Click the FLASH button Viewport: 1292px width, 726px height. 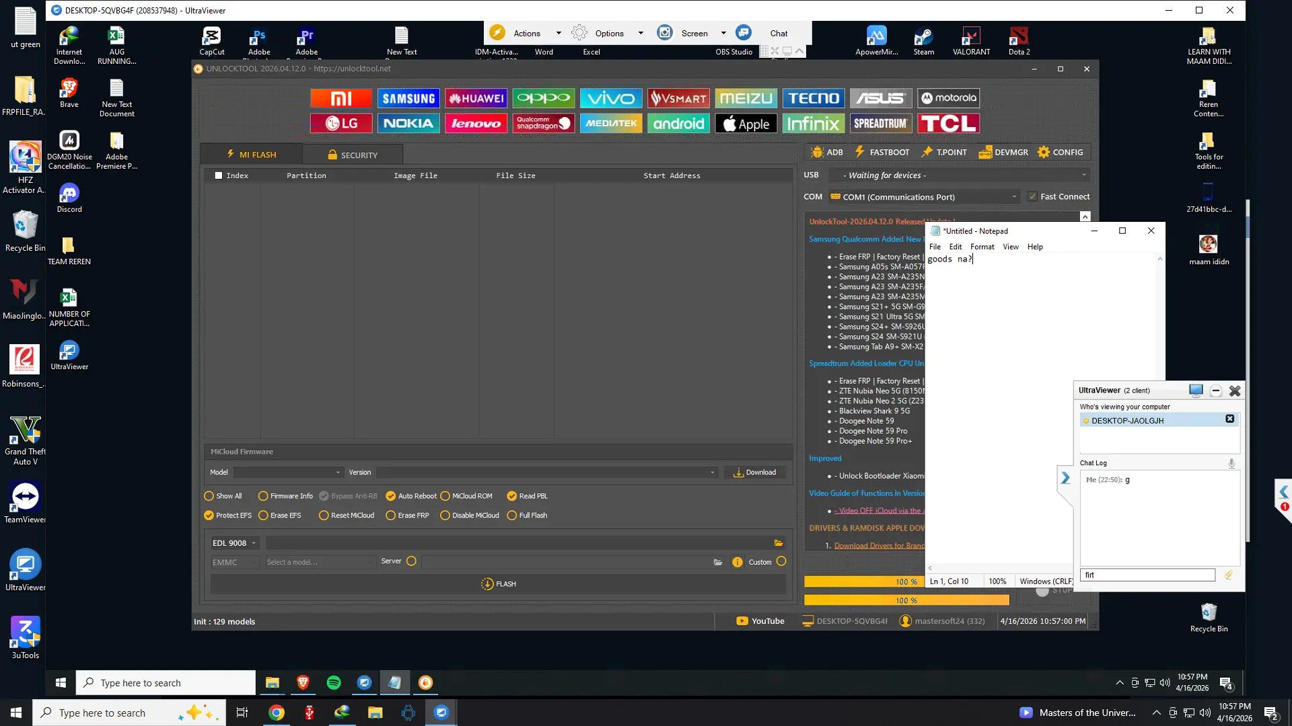pos(499,584)
